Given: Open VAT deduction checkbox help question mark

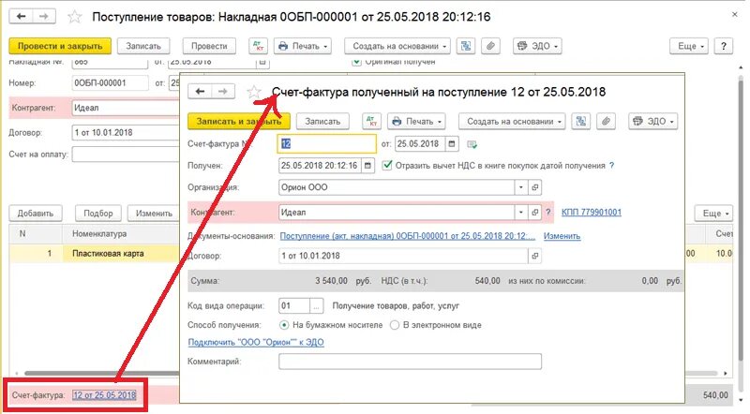Looking at the screenshot, I should click(612, 166).
